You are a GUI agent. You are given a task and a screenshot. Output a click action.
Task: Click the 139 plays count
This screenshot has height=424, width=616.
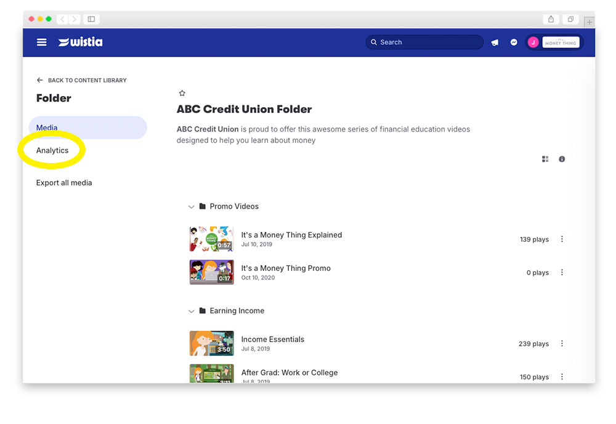534,239
